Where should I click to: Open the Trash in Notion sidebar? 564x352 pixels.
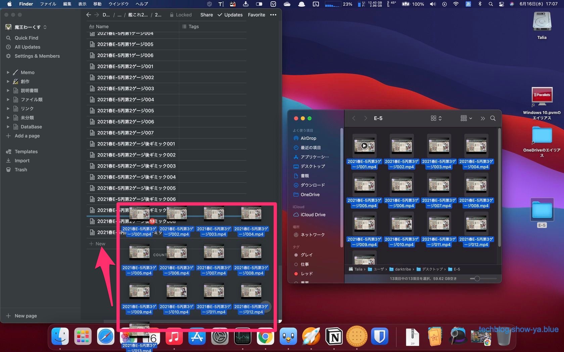point(21,170)
